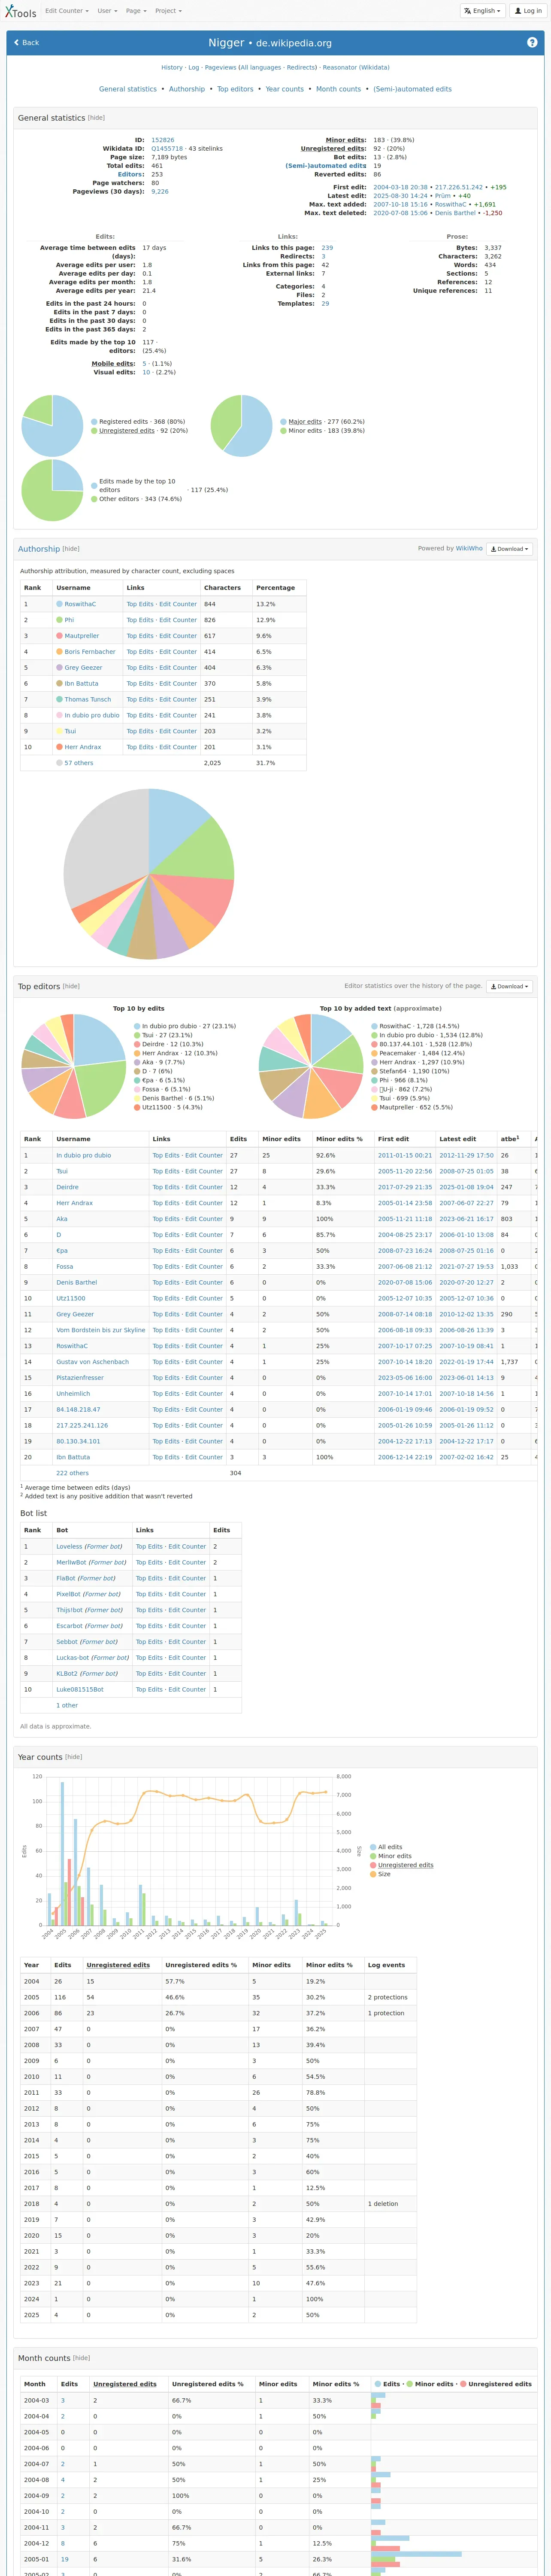The image size is (551, 2576).
Task: Open the Authorship section Download dropdown
Action: 510,549
